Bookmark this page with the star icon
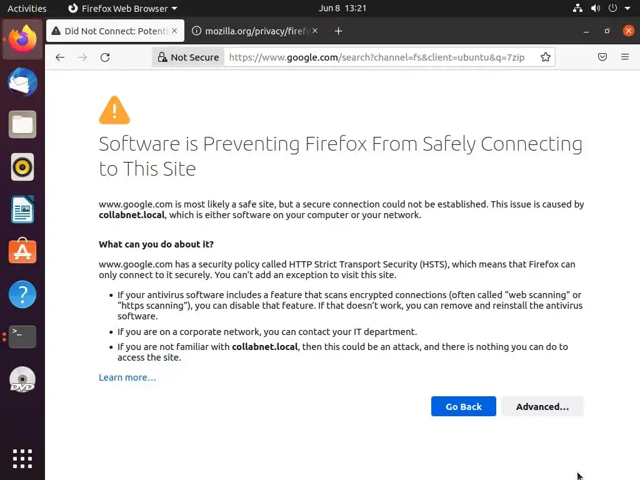 click(x=546, y=57)
